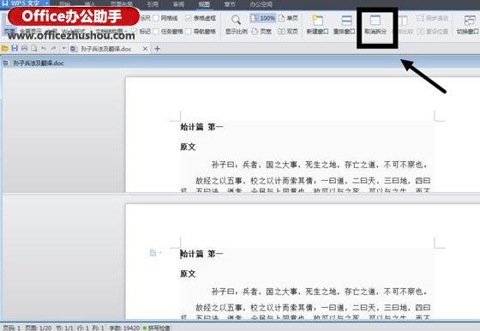Click the 重设位置 reset position button
The width and height of the screenshot is (480, 331).
pyautogui.click(x=433, y=31)
